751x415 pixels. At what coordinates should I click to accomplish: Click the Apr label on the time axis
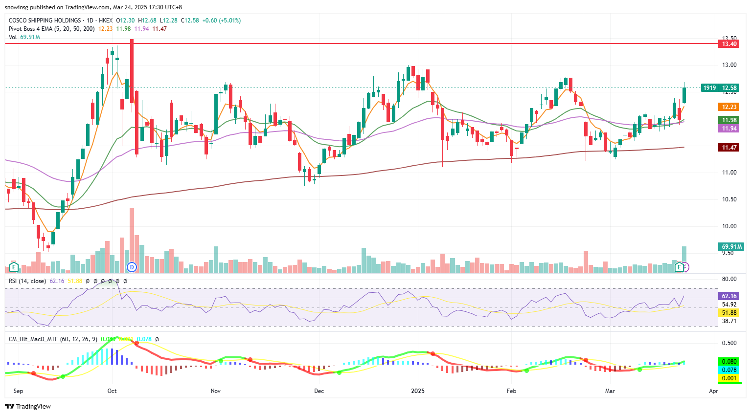(x=713, y=391)
